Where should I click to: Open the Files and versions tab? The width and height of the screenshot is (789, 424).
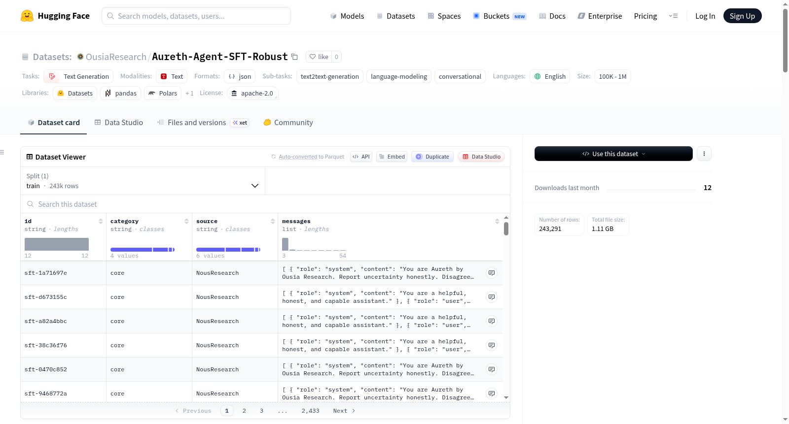[203, 123]
